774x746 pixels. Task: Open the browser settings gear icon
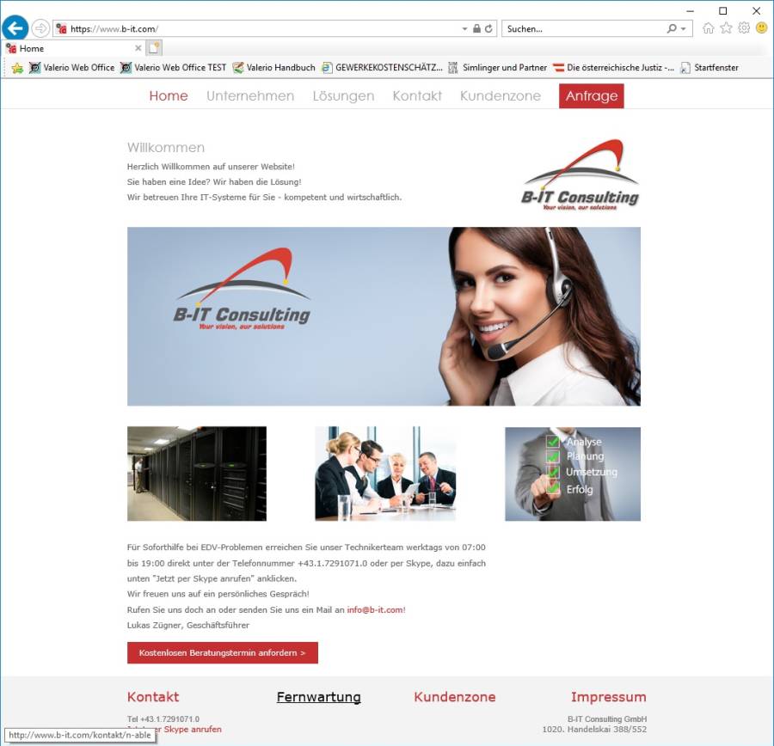pyautogui.click(x=744, y=28)
